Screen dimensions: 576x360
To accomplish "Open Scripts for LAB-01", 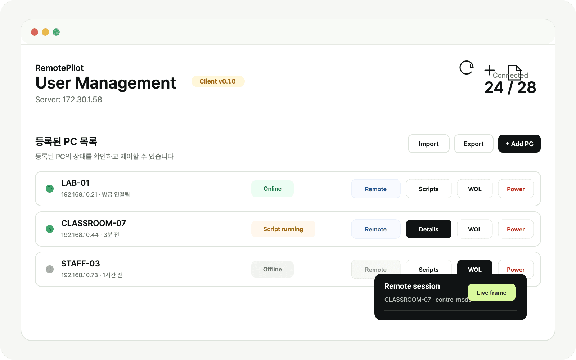I will pyautogui.click(x=429, y=189).
